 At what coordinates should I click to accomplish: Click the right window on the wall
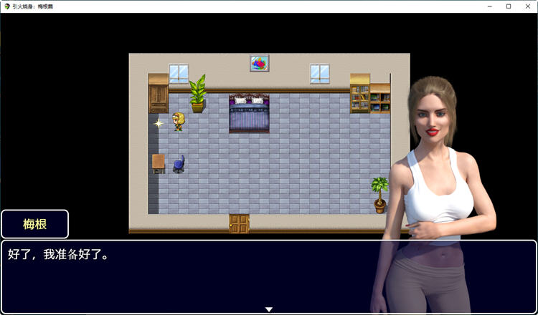pyautogui.click(x=319, y=73)
